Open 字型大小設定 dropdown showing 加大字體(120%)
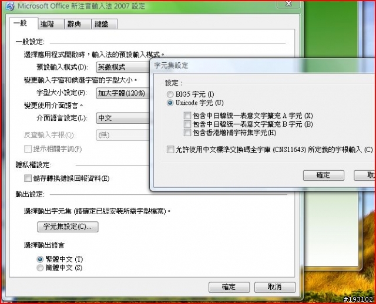 tap(123, 93)
